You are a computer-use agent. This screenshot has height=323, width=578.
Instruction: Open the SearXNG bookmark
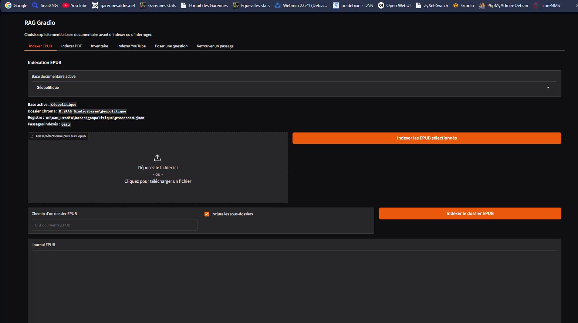point(45,6)
